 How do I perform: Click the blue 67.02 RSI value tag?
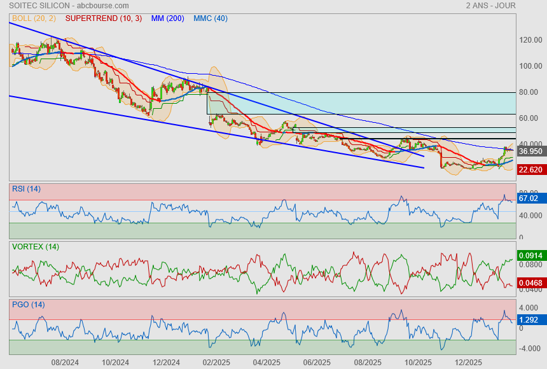click(529, 198)
